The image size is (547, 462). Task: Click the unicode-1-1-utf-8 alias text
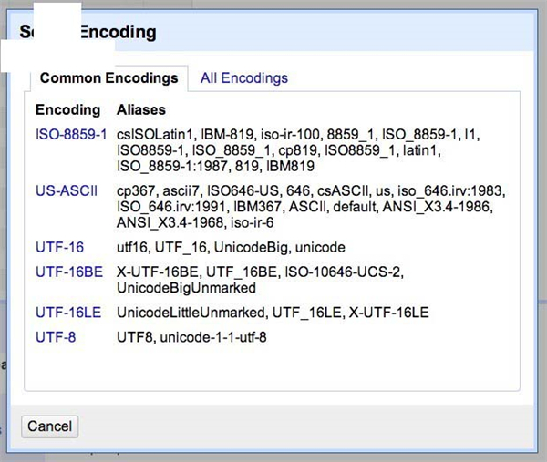click(x=221, y=337)
